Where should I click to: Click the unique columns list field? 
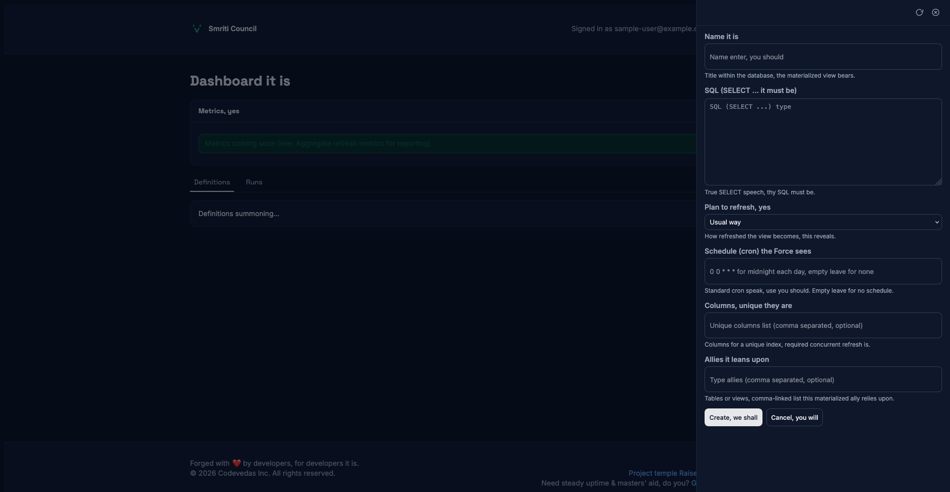[x=823, y=325]
